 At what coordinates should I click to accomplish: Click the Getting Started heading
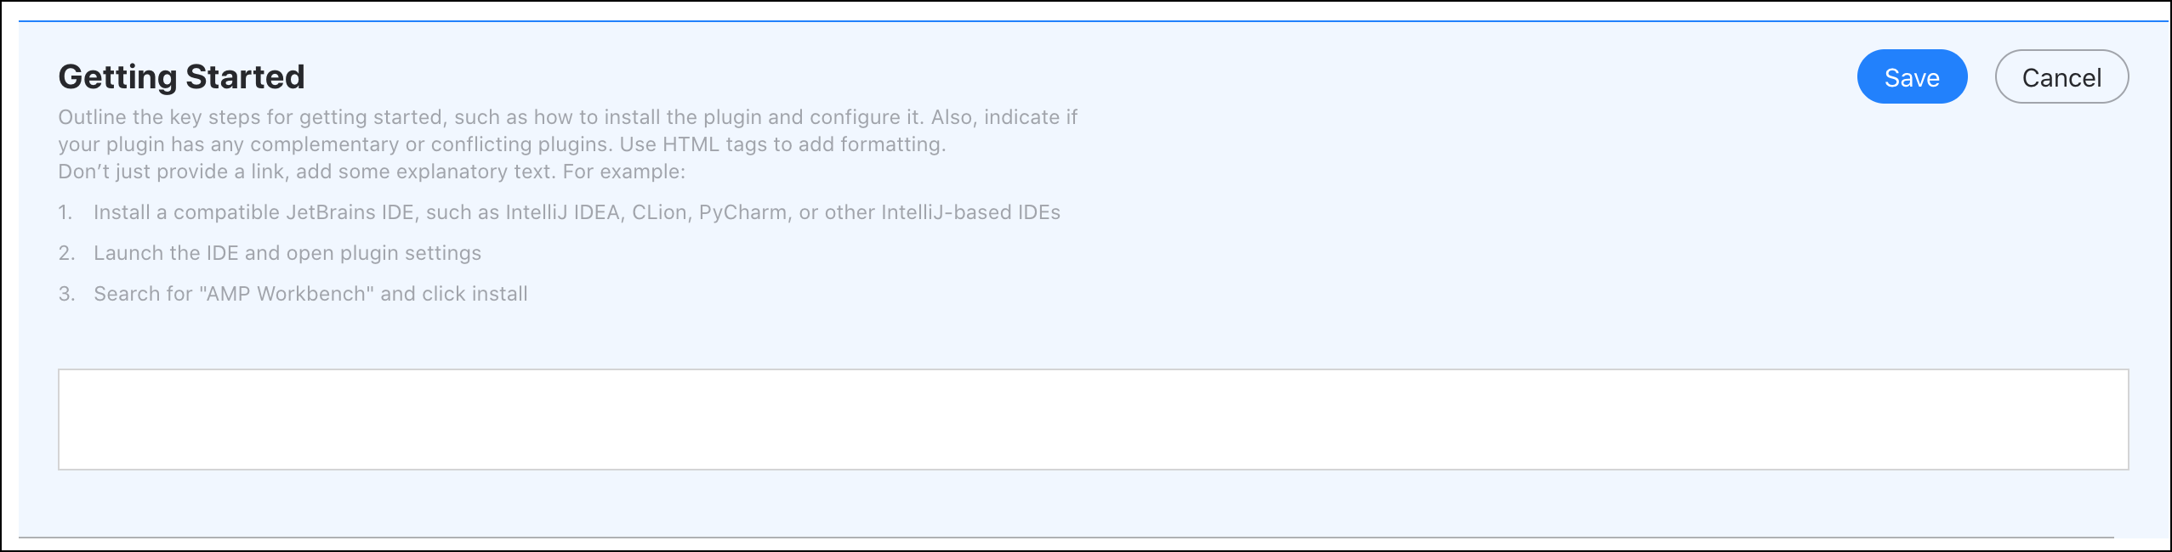(x=181, y=76)
